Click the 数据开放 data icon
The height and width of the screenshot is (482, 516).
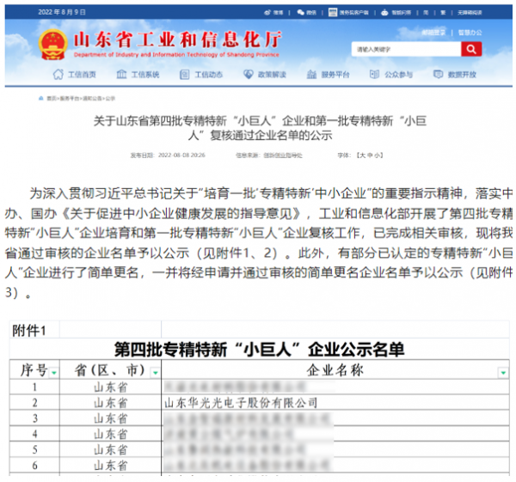(437, 75)
